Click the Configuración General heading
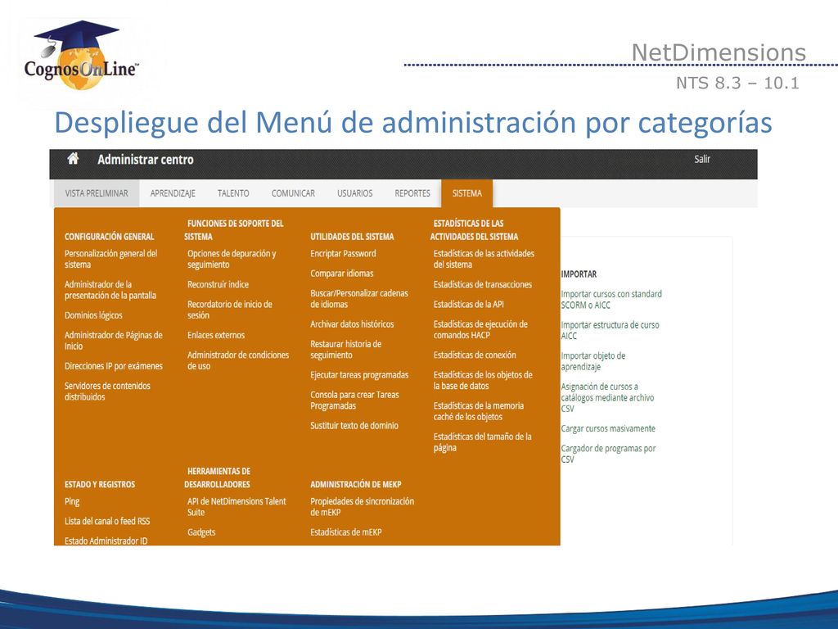Screen dimensions: 838x629 point(109,237)
